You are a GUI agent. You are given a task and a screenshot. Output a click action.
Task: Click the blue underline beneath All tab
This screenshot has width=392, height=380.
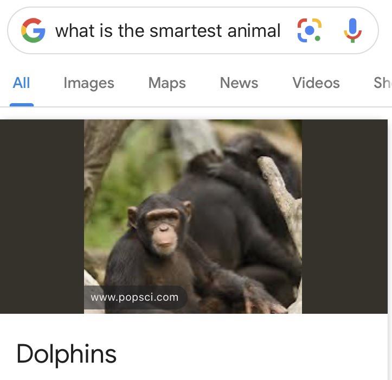point(22,105)
